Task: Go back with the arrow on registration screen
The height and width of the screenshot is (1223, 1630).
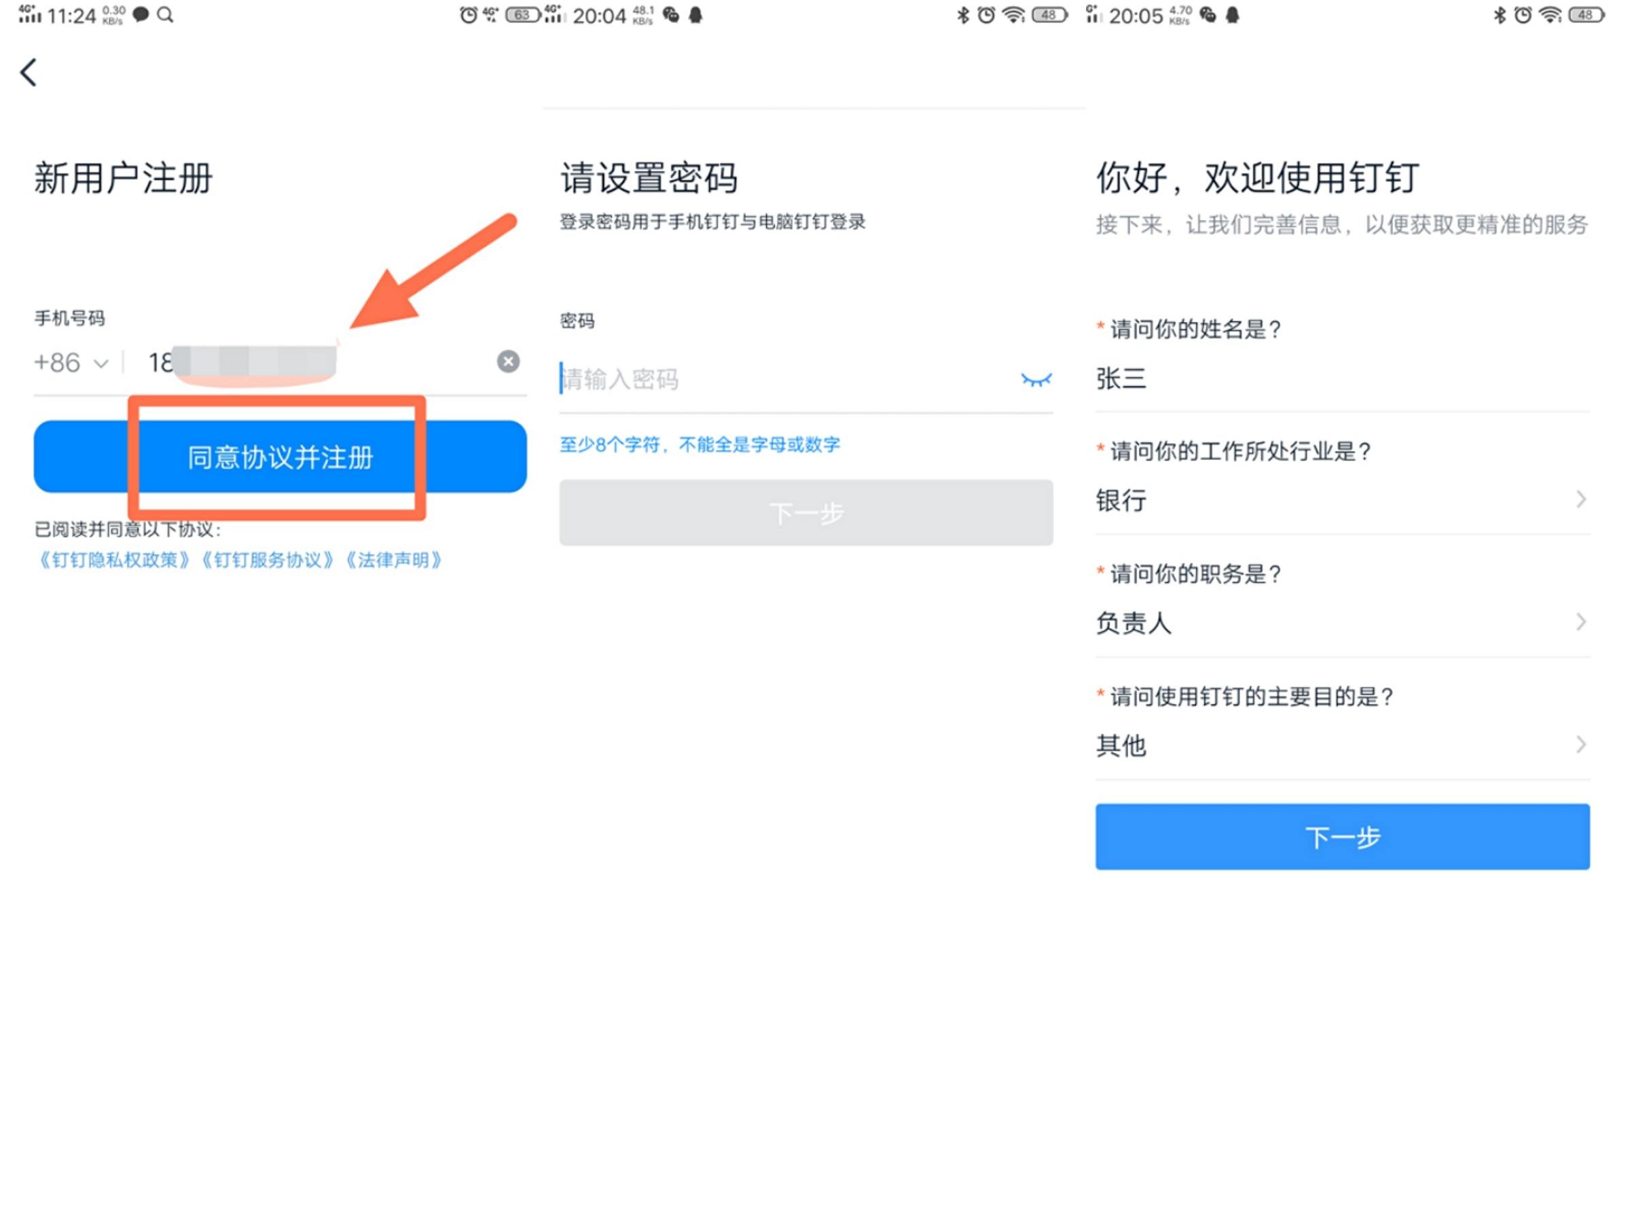Action: coord(29,72)
